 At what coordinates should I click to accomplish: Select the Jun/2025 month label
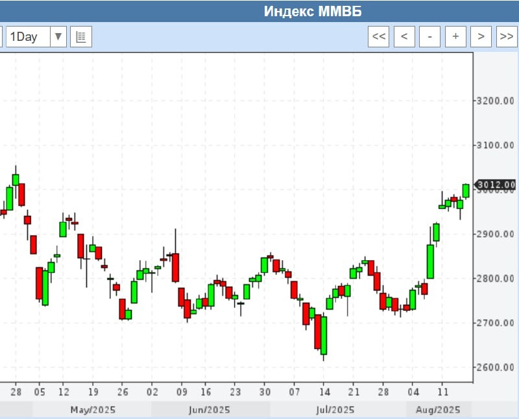click(209, 410)
